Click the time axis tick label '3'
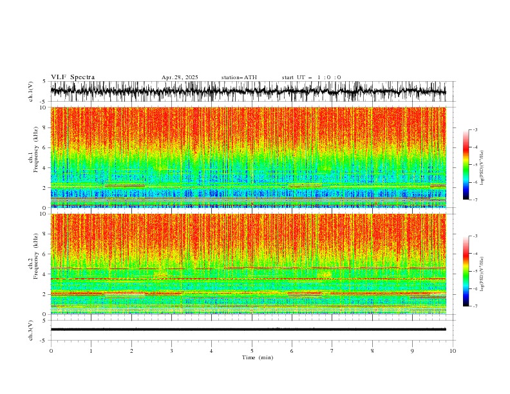Screen dimensions: 510x394 coord(171,351)
